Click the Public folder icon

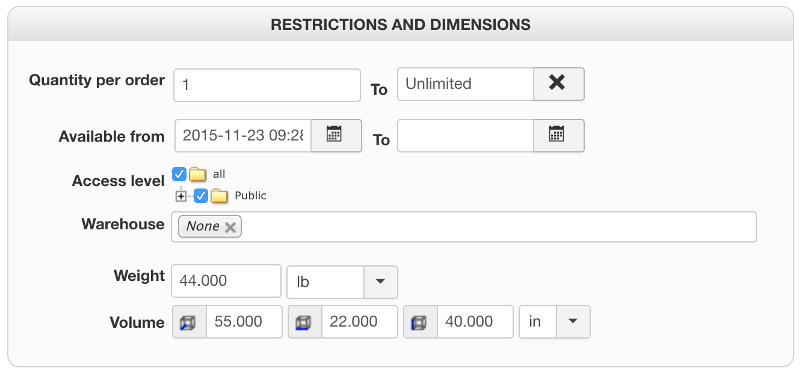click(x=219, y=196)
